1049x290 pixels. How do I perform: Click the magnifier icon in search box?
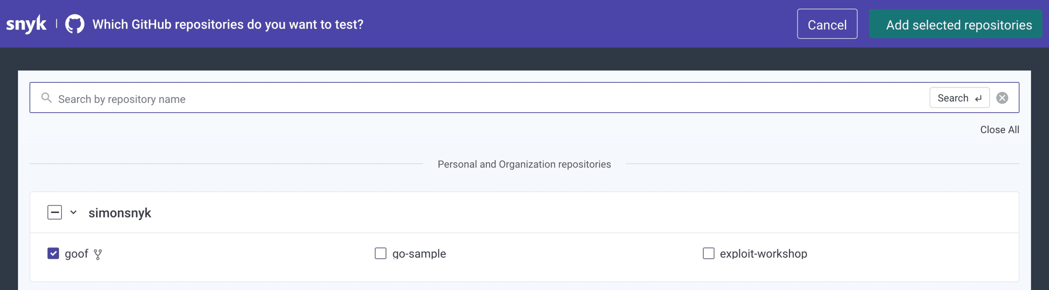pyautogui.click(x=46, y=97)
